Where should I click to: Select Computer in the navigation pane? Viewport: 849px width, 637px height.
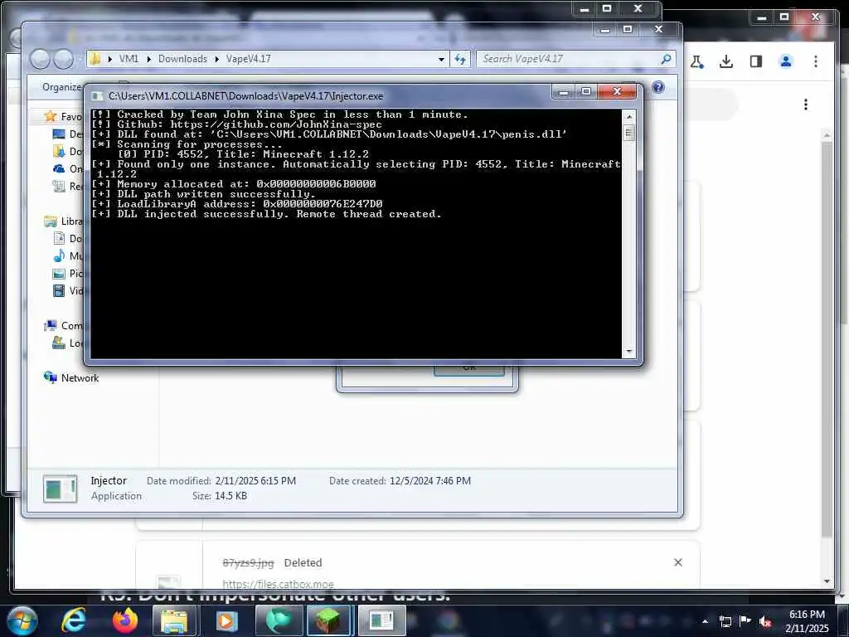pos(63,325)
